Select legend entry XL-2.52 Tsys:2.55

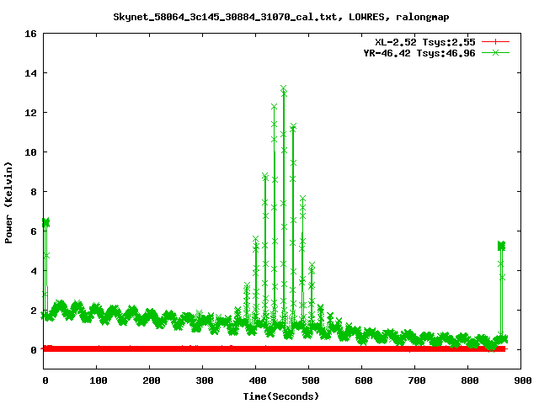(x=425, y=42)
